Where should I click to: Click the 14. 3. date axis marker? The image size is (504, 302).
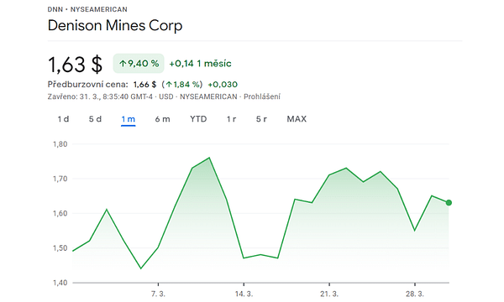(244, 294)
